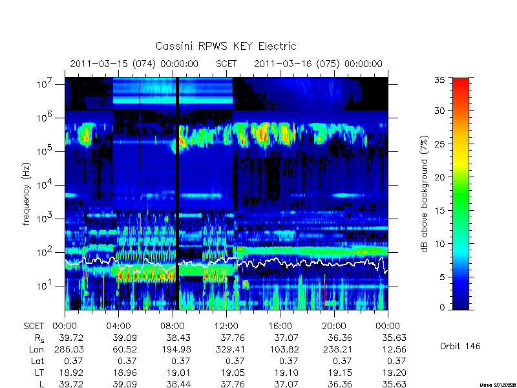Click the 35 value on the color scale
This screenshot has width=517, height=388.
(439, 80)
